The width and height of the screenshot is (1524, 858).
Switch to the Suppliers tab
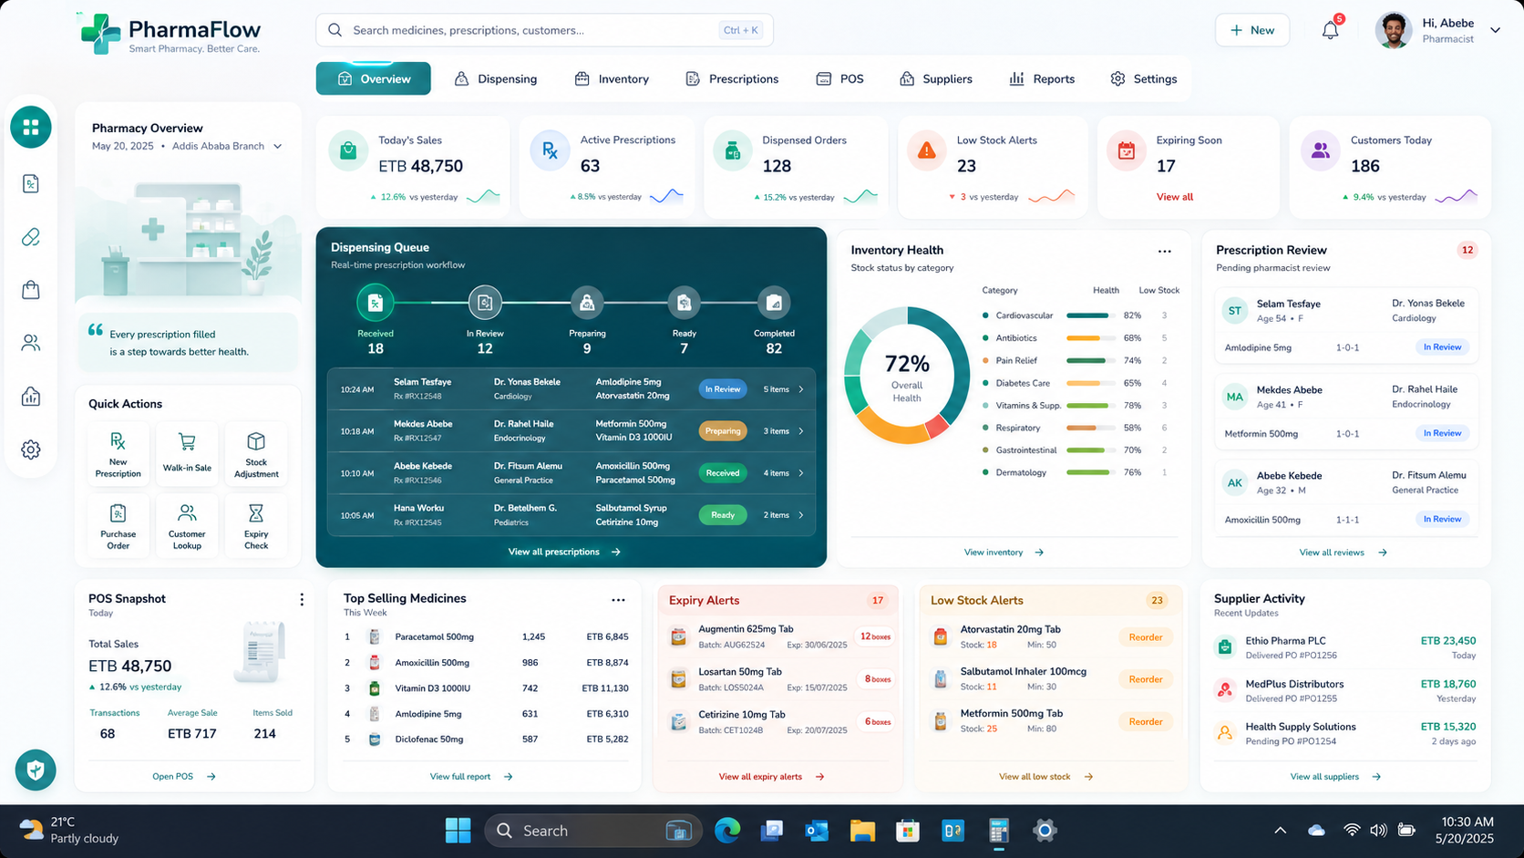tap(935, 78)
